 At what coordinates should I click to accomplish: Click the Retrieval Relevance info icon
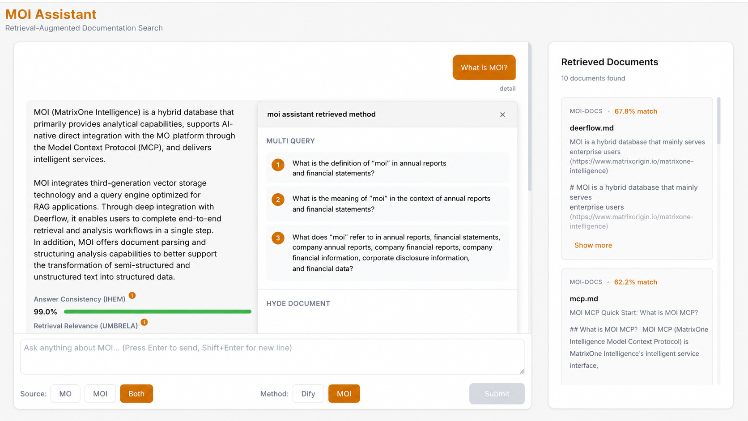click(x=144, y=322)
